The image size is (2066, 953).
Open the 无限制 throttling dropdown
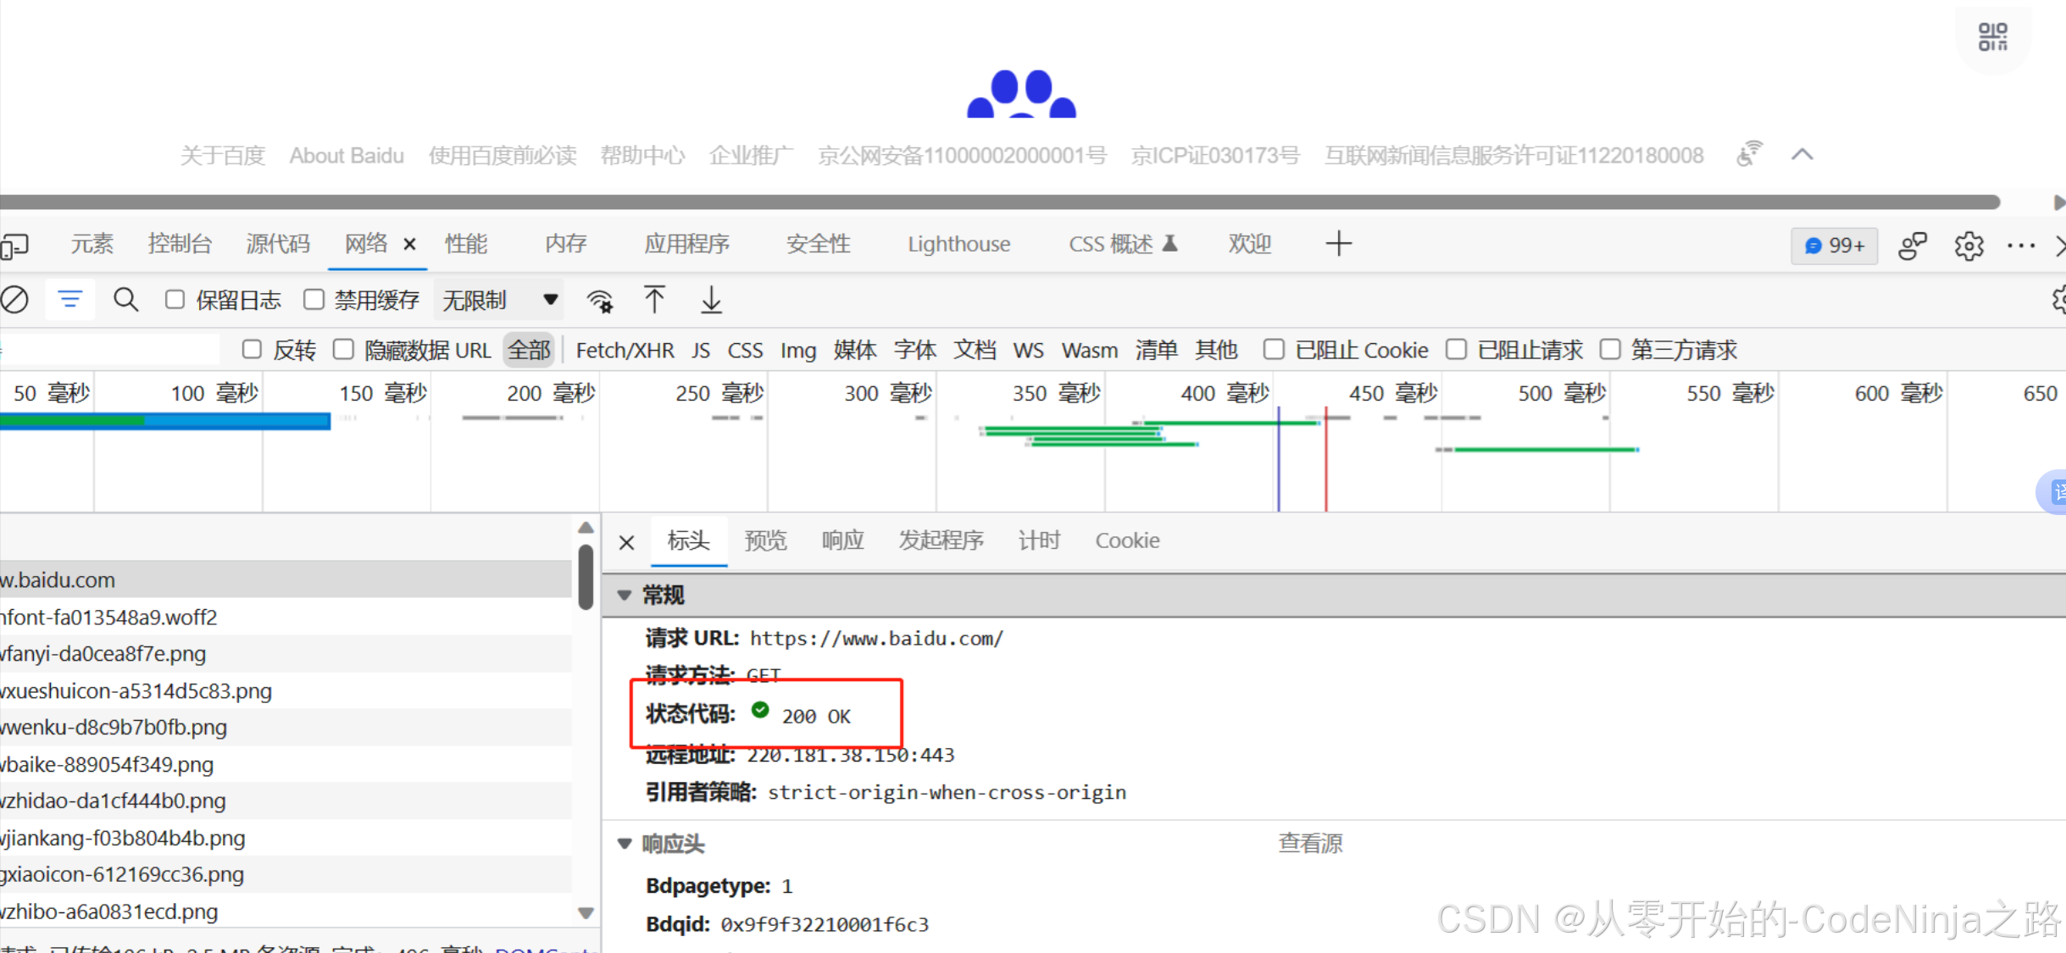(x=498, y=299)
